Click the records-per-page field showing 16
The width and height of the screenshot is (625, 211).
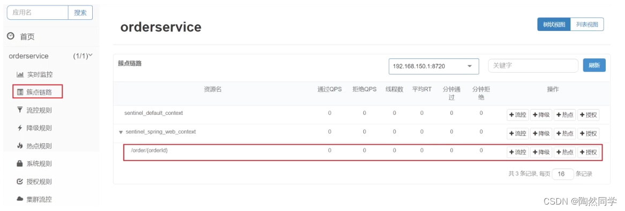pos(563,174)
